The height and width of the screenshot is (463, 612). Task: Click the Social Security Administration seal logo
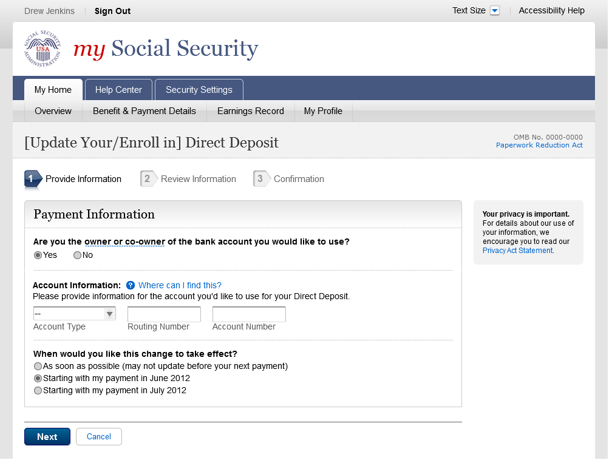click(42, 49)
